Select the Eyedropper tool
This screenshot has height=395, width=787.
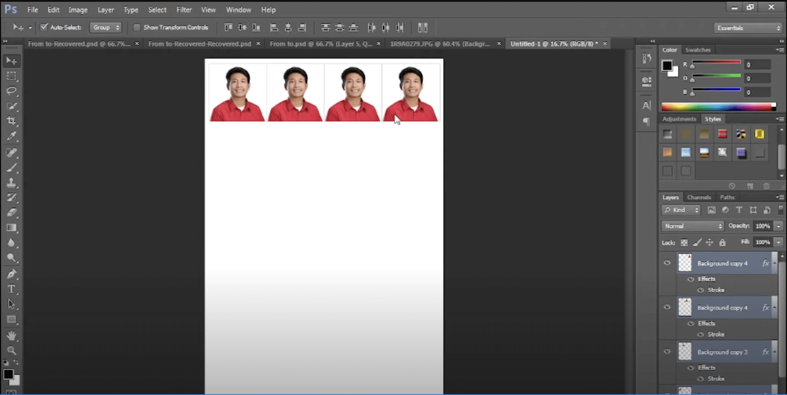11,136
